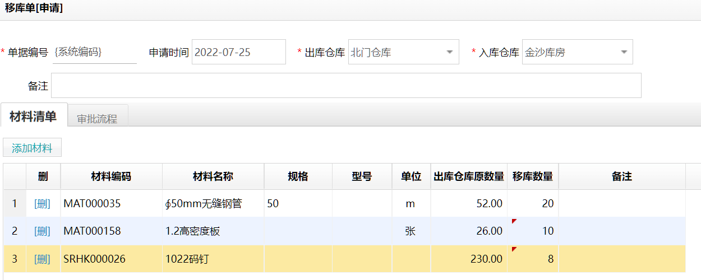Click 备注 cell in row 1
The width and height of the screenshot is (701, 280).
pyautogui.click(x=621, y=204)
